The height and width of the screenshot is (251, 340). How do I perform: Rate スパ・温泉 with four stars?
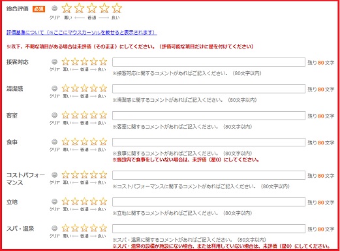pos(94,228)
